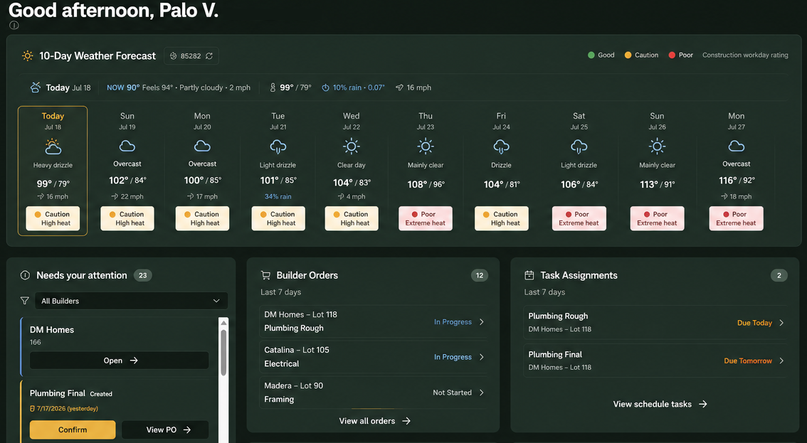Click the Fri Jul 24 Caution High heat badge
Viewport: 807px width, 443px height.
(x=501, y=219)
